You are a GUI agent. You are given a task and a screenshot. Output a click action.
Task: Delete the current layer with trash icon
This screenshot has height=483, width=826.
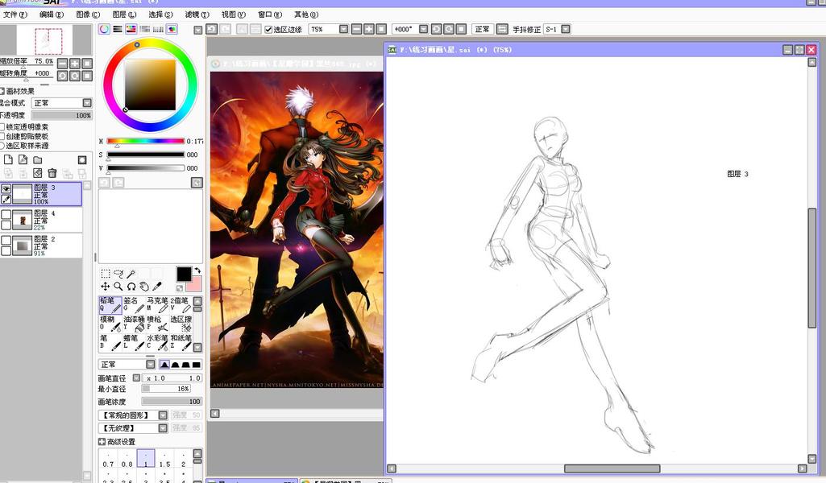click(52, 172)
